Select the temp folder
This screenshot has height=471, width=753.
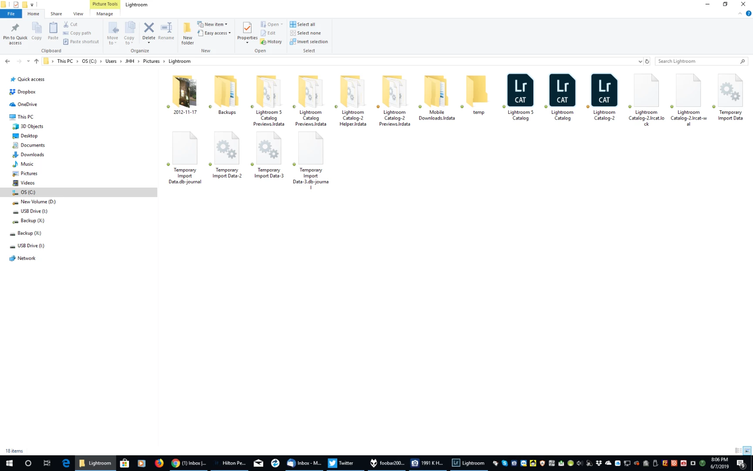click(x=478, y=95)
